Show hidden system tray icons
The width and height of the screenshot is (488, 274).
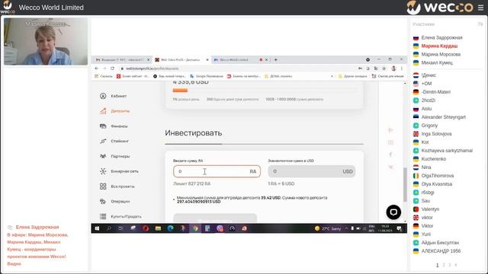click(346, 228)
